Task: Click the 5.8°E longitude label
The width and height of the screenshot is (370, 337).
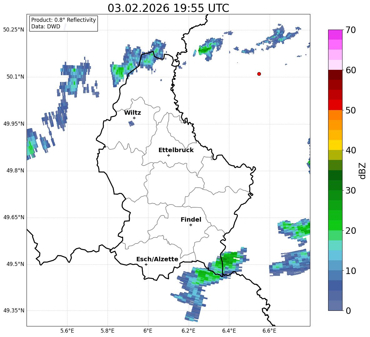Action: [x=107, y=331]
